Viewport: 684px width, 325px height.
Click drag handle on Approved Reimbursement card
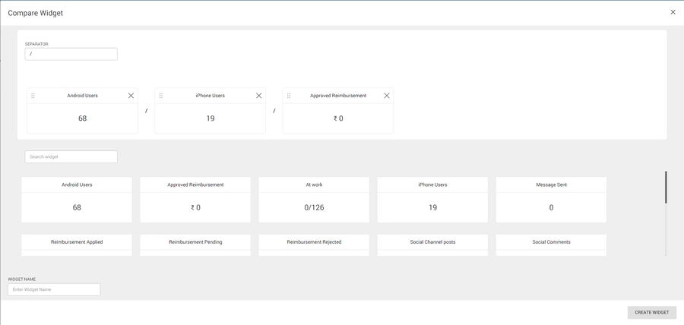[x=289, y=96]
